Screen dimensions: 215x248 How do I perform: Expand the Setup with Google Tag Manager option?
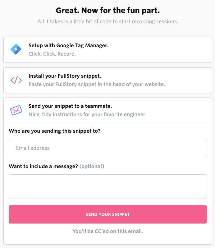[108, 50]
